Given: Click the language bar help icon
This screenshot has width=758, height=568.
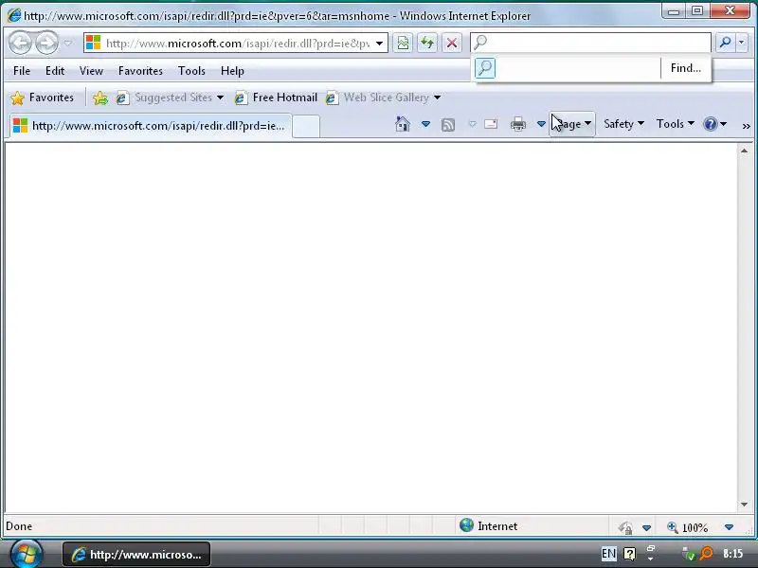Looking at the screenshot, I should 629,554.
